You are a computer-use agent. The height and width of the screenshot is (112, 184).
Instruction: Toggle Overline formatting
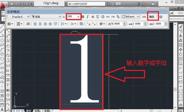pos(103,17)
